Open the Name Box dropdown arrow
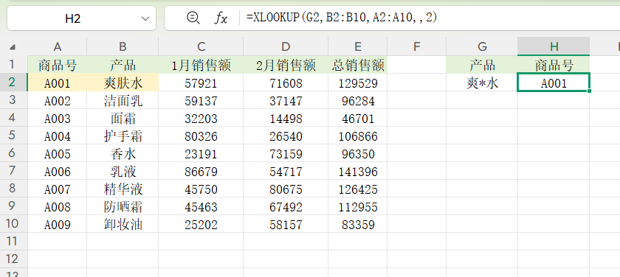The height and width of the screenshot is (277, 620). pyautogui.click(x=145, y=18)
